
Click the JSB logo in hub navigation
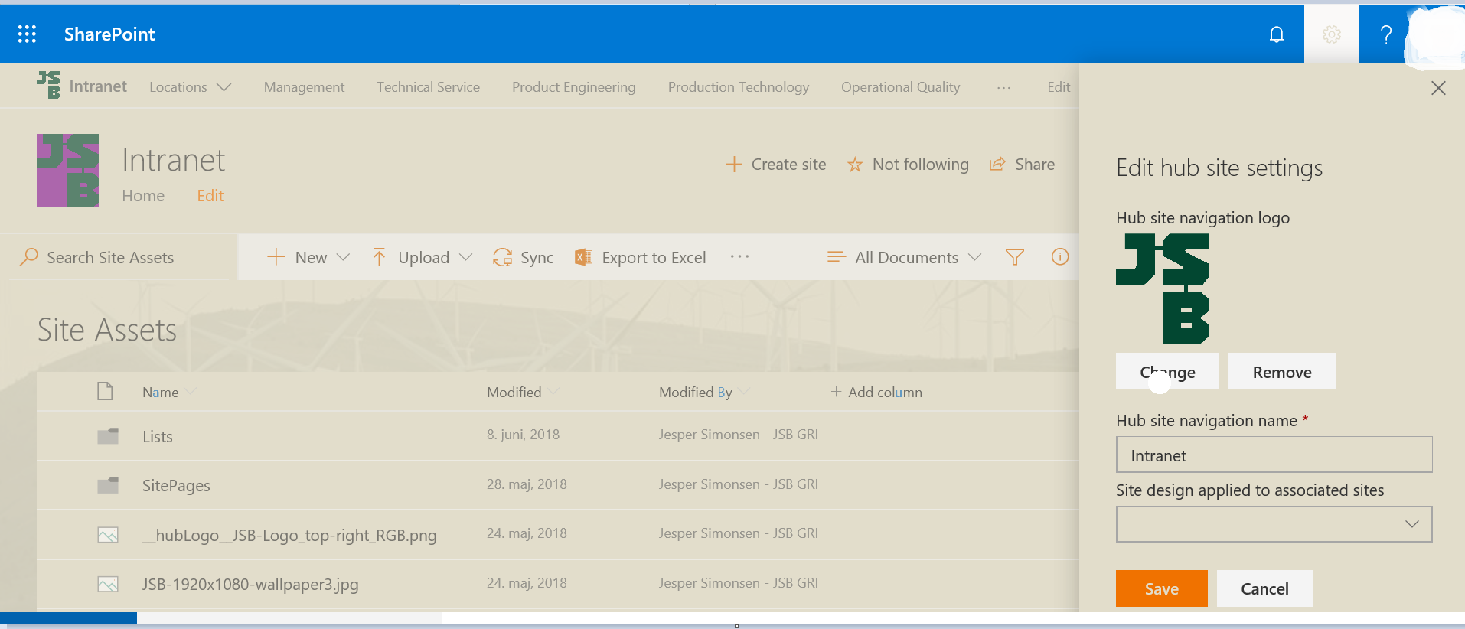click(48, 85)
